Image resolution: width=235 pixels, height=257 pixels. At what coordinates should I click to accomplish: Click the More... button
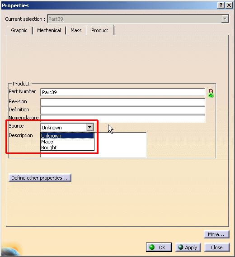216,234
